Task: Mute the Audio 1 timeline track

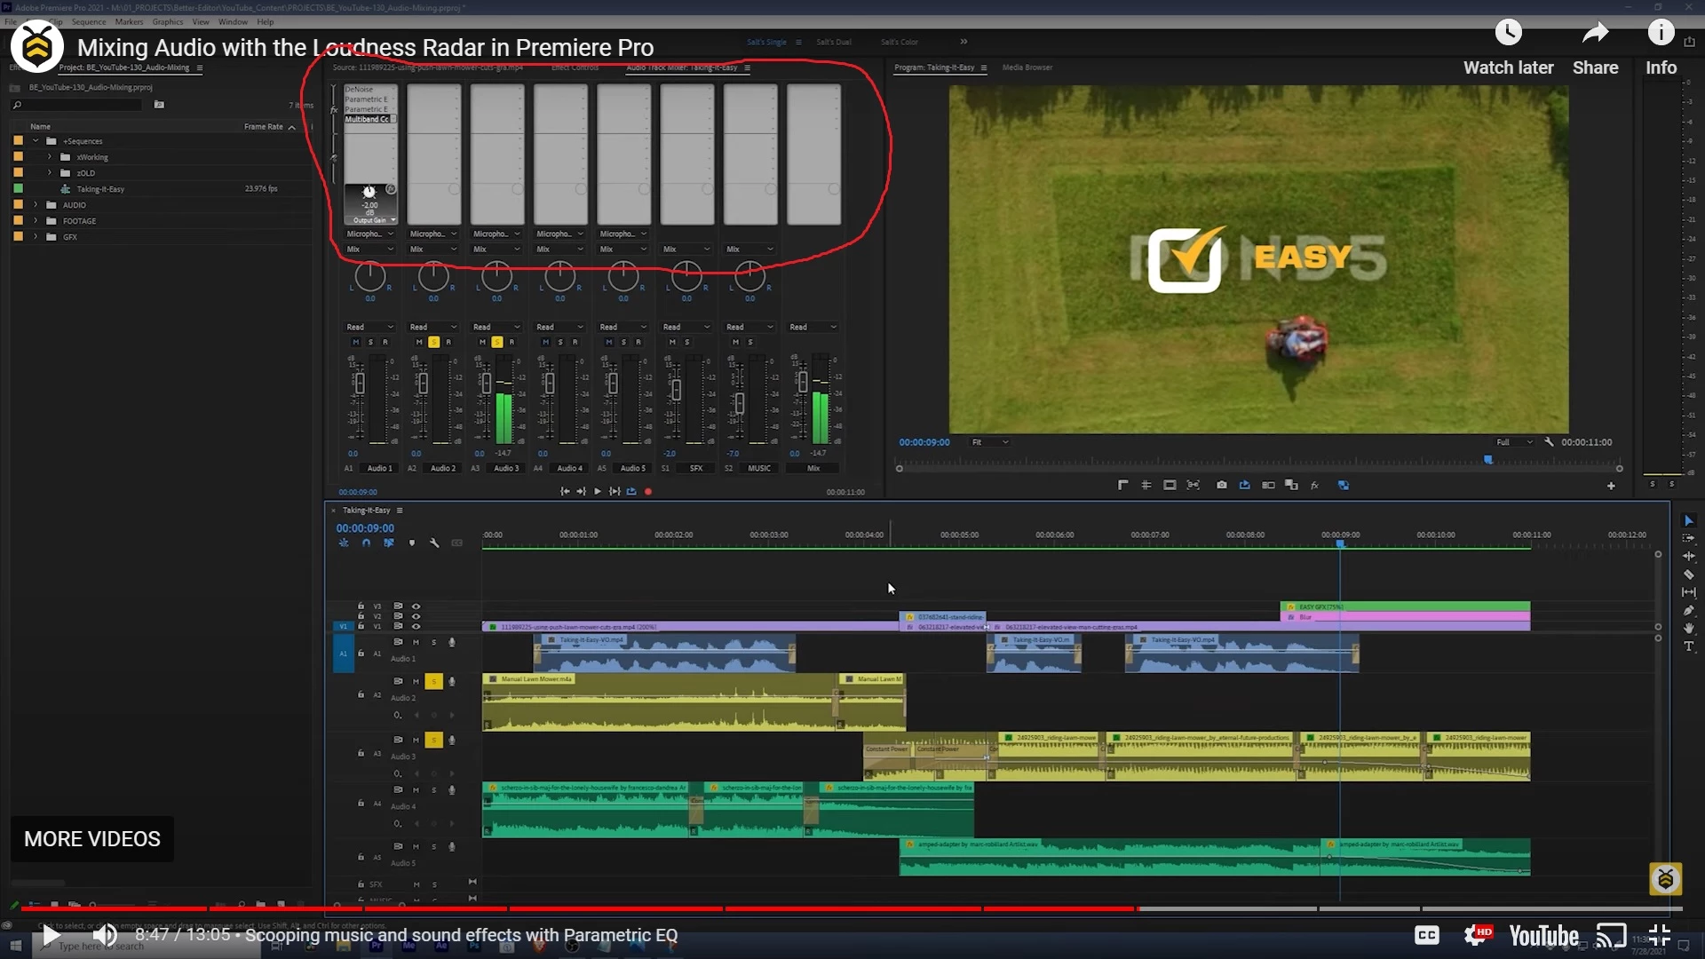Action: pyautogui.click(x=416, y=642)
